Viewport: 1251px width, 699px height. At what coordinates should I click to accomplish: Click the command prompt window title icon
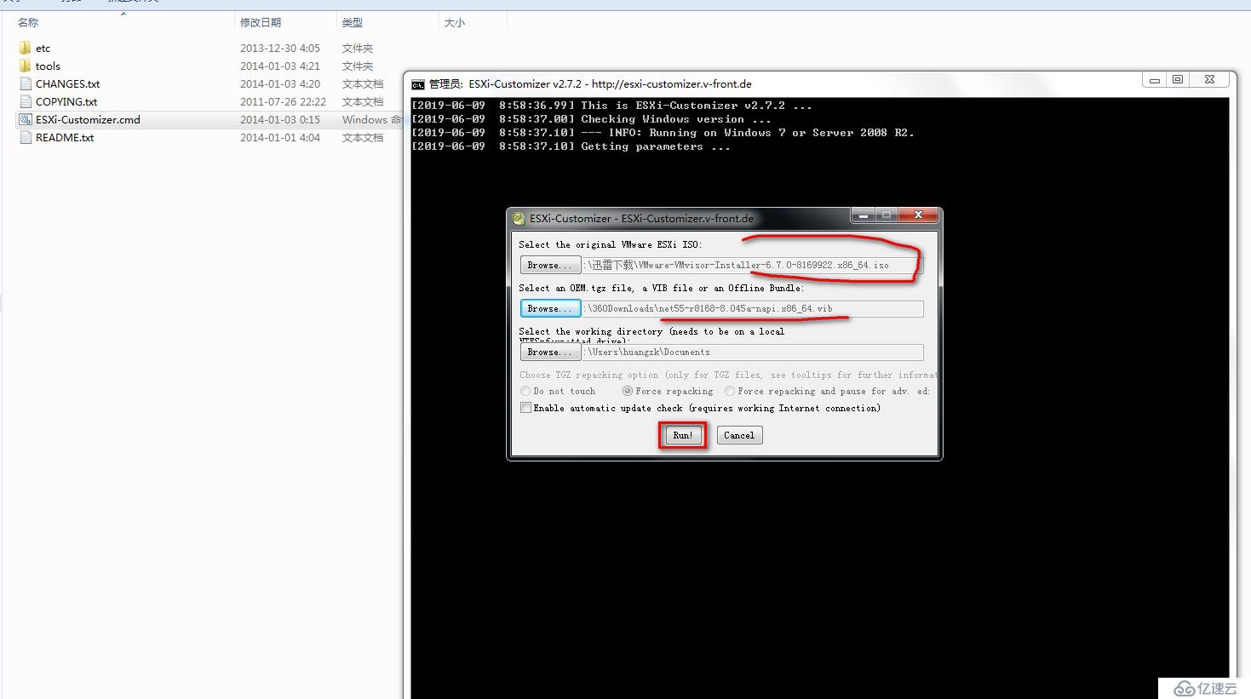[x=417, y=84]
